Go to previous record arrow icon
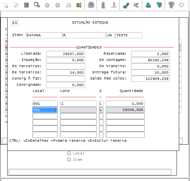The width and height of the screenshot is (190, 181). (x=47, y=5)
